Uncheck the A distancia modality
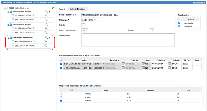 click(x=179, y=23)
